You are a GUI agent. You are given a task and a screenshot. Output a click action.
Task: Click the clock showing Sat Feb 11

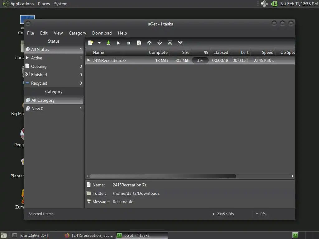(299, 4)
